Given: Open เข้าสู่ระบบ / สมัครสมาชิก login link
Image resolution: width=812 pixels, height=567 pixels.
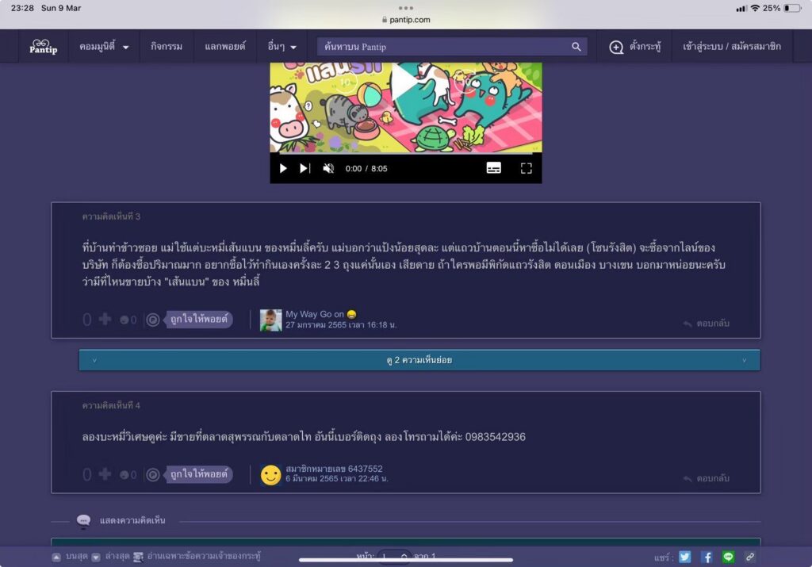Looking at the screenshot, I should tap(732, 47).
